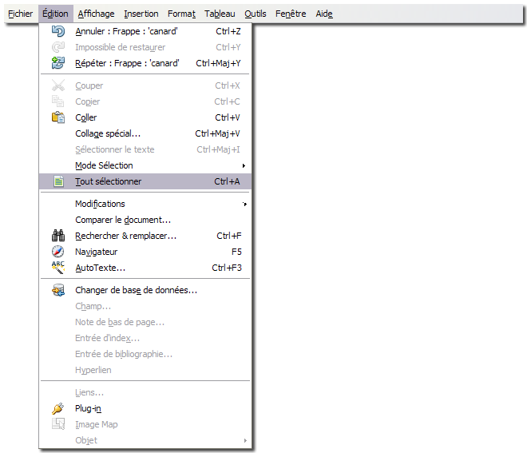The height and width of the screenshot is (453, 527).
Task: Click greyed Entrée d'index... entry
Action: tap(145, 338)
